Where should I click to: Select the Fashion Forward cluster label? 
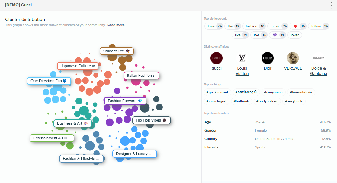[x=125, y=101]
